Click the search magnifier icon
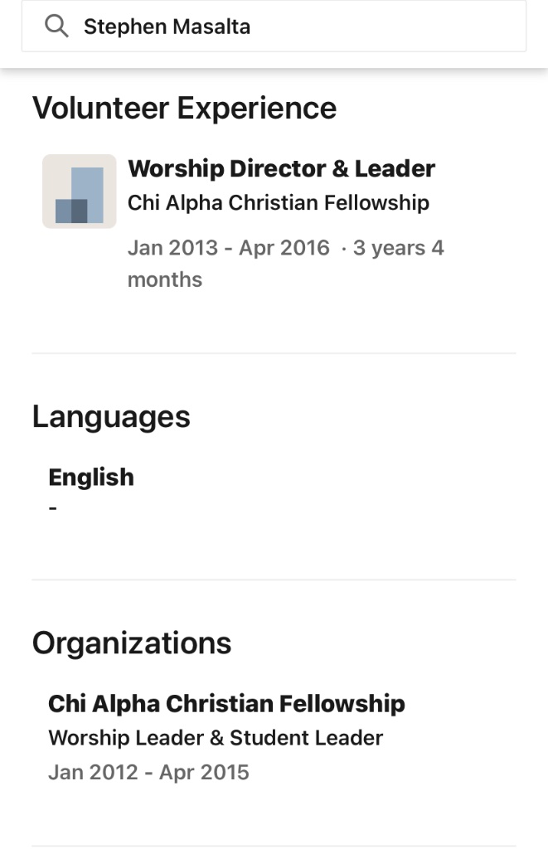The width and height of the screenshot is (548, 849). [56, 27]
